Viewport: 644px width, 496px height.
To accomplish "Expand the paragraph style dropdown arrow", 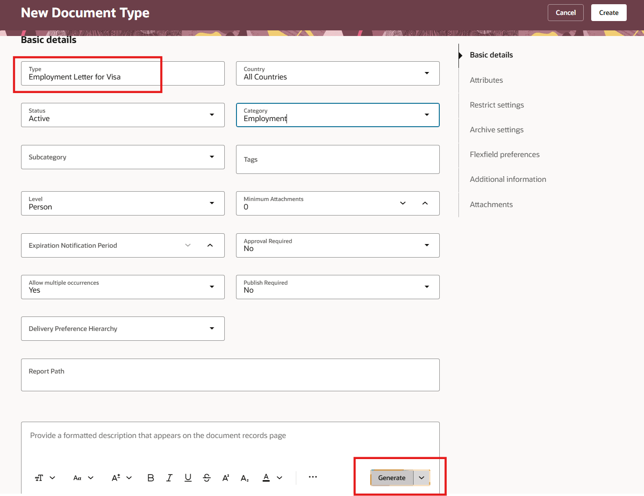I will (x=52, y=478).
